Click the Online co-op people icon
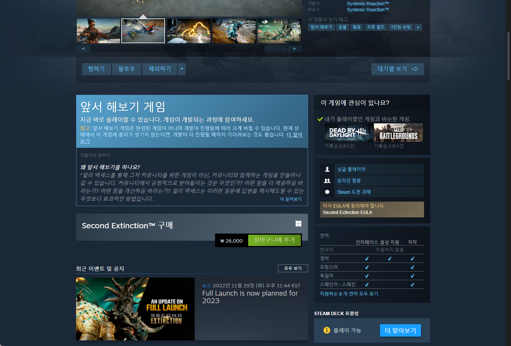This screenshot has height=346, width=511. 327,181
